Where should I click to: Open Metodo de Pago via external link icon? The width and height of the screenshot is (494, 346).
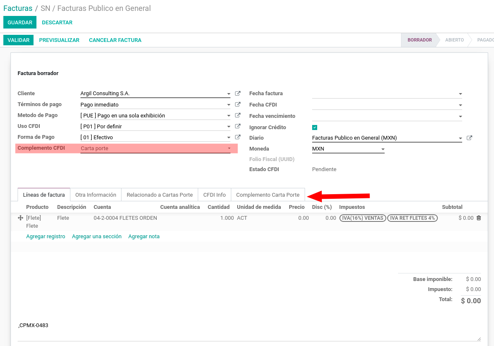[x=238, y=115]
